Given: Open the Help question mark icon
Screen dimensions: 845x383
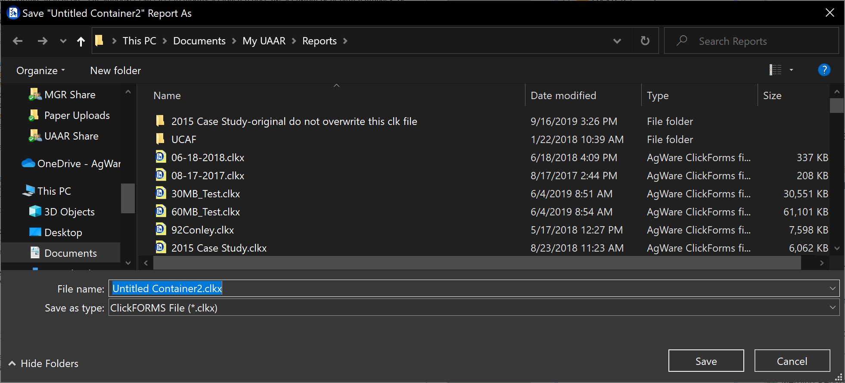Looking at the screenshot, I should click(x=823, y=70).
